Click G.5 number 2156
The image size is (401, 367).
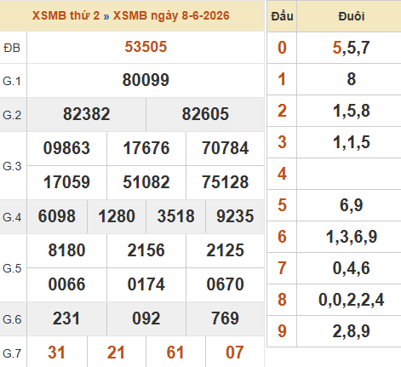coord(146,250)
